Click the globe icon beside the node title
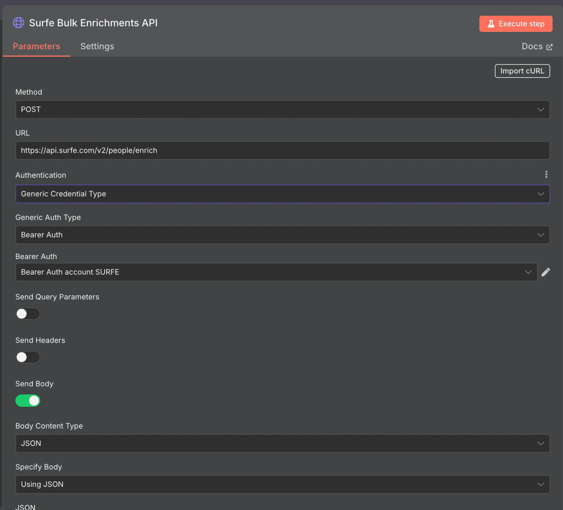This screenshot has height=510, width=563. (18, 23)
